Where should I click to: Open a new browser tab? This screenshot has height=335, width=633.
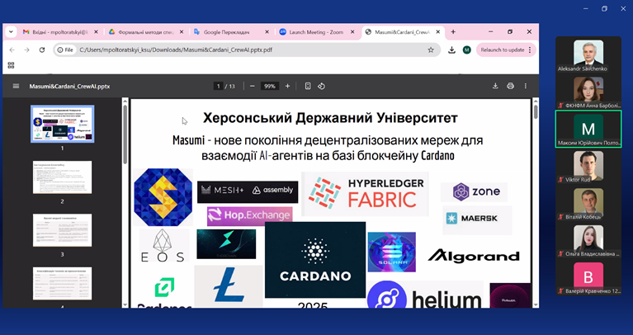[x=453, y=32]
